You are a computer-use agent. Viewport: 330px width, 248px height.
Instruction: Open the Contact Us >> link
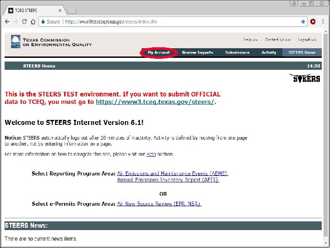278,39
